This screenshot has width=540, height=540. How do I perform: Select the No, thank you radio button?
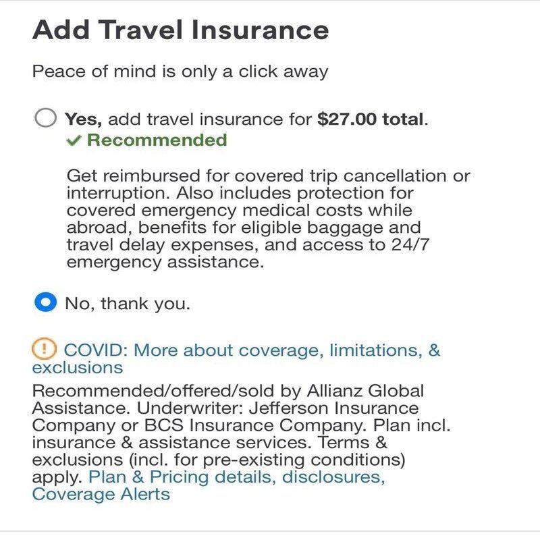[45, 304]
